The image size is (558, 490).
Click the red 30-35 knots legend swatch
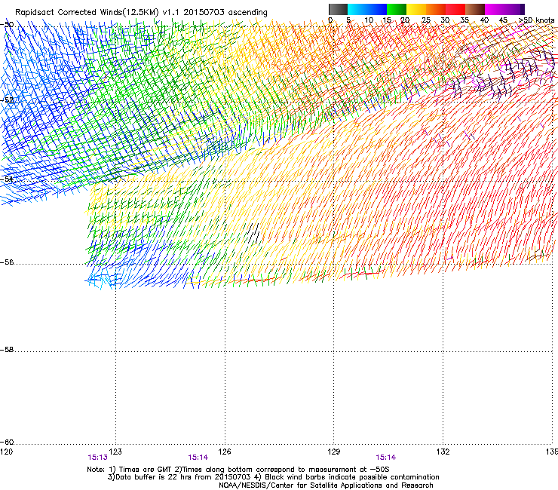click(455, 9)
